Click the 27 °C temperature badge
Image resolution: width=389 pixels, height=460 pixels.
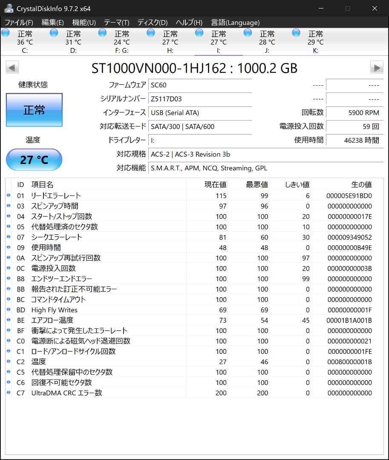34,160
